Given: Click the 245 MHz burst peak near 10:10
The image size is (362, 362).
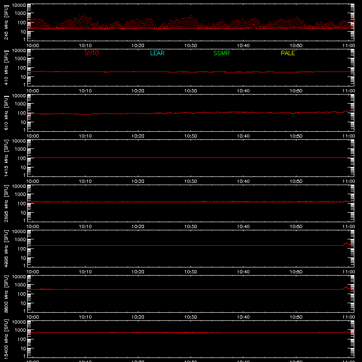Looking at the screenshot, I should coord(84,16).
